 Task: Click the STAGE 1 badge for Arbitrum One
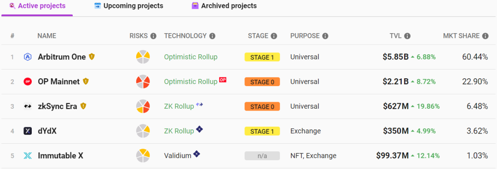click(262, 57)
